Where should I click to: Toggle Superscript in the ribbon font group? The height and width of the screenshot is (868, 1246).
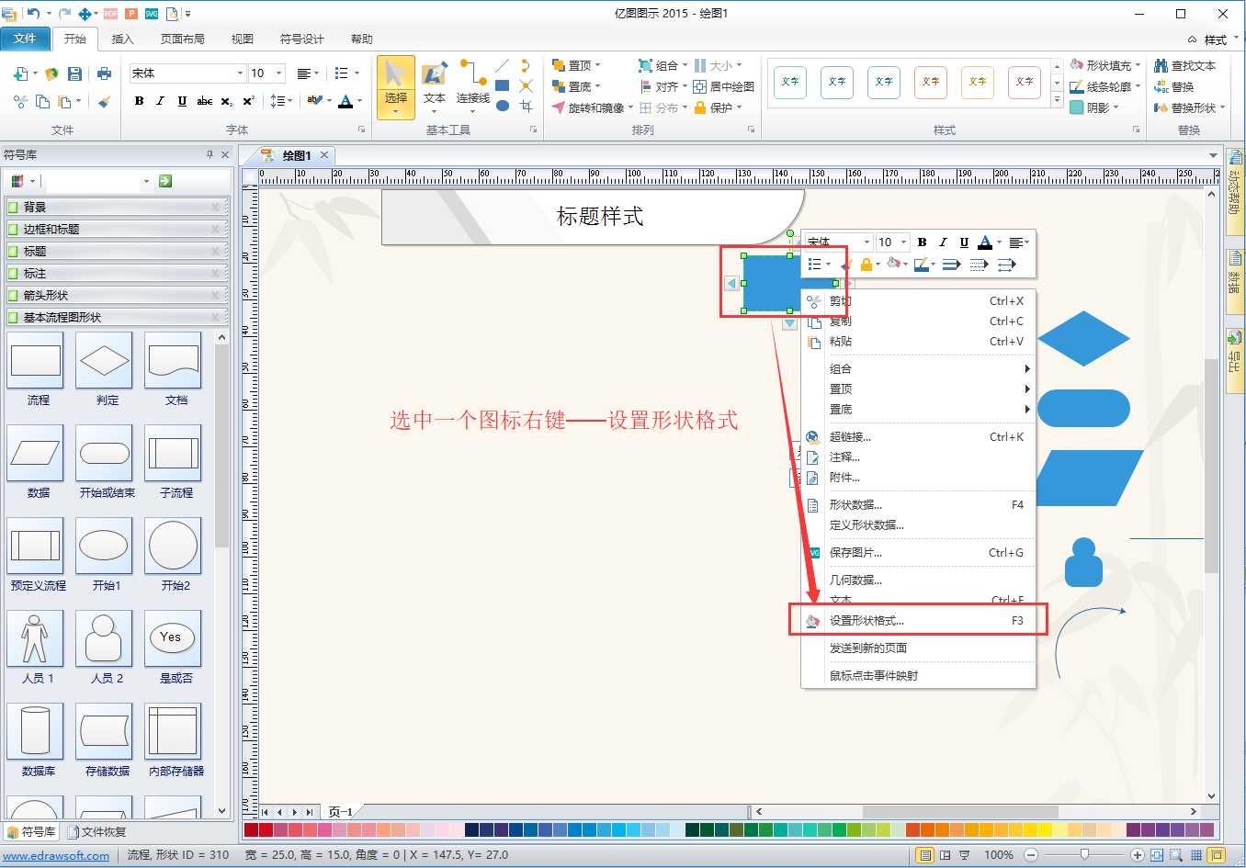point(248,101)
